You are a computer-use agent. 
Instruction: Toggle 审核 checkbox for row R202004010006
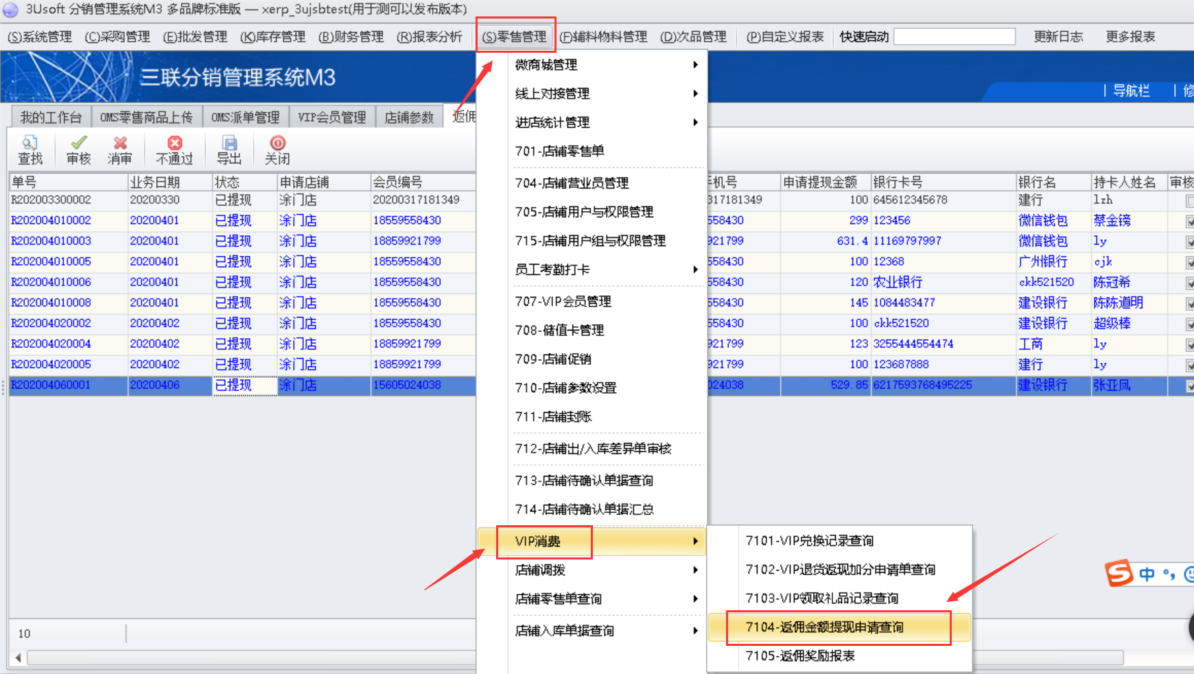pyautogui.click(x=1190, y=283)
